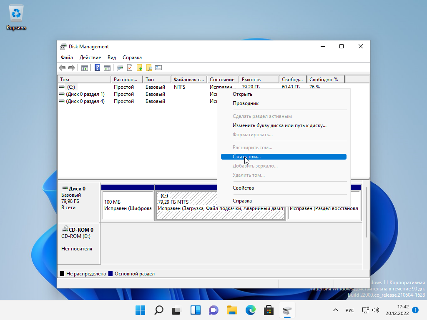Sort by Располо... column header
This screenshot has height=320, width=427.
tap(127, 80)
